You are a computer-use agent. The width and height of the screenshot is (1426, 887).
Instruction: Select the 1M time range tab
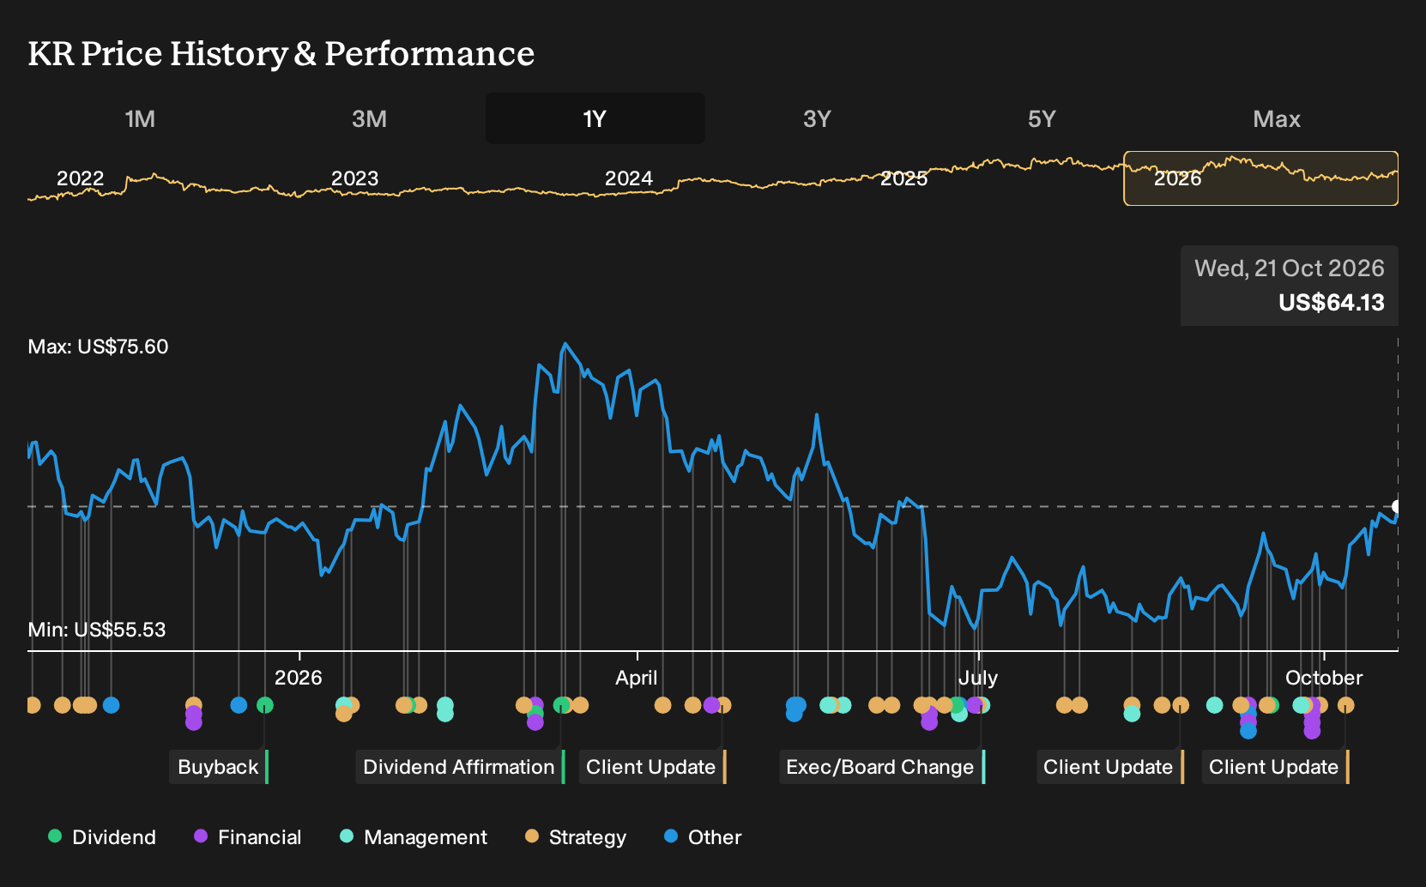pyautogui.click(x=140, y=118)
